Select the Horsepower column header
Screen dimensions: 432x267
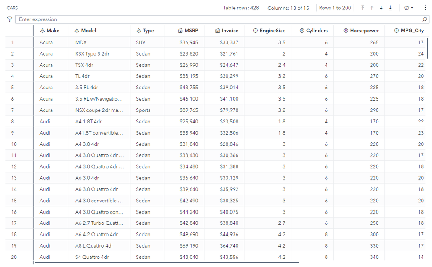click(x=359, y=31)
